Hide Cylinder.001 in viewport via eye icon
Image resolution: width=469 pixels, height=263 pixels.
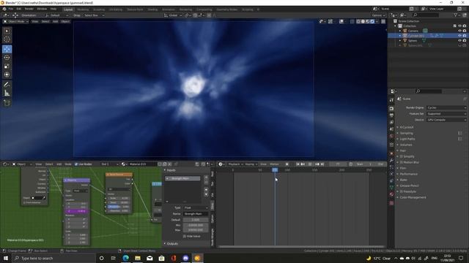(459, 36)
